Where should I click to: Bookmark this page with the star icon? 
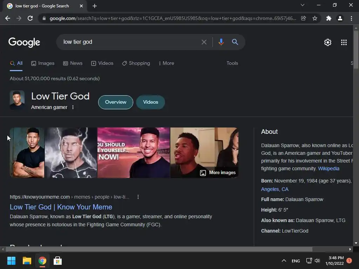pyautogui.click(x=315, y=18)
